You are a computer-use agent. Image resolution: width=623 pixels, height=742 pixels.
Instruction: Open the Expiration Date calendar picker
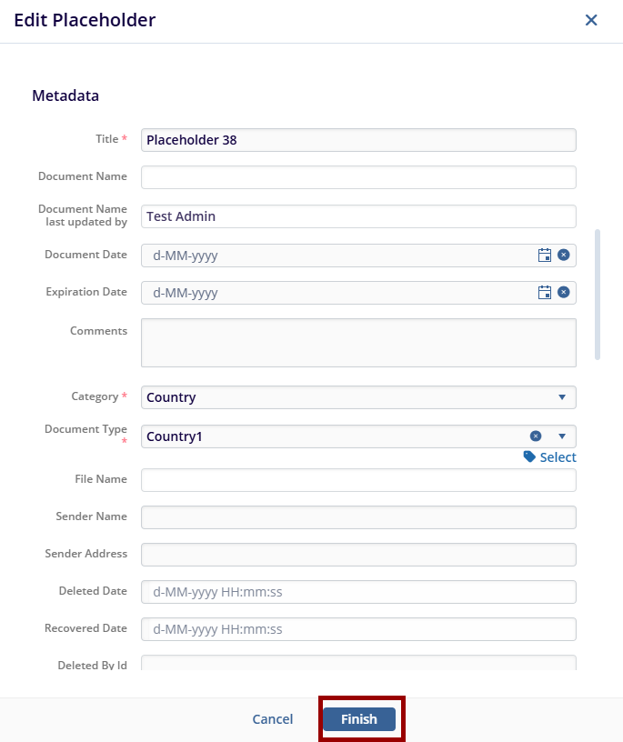coord(545,293)
